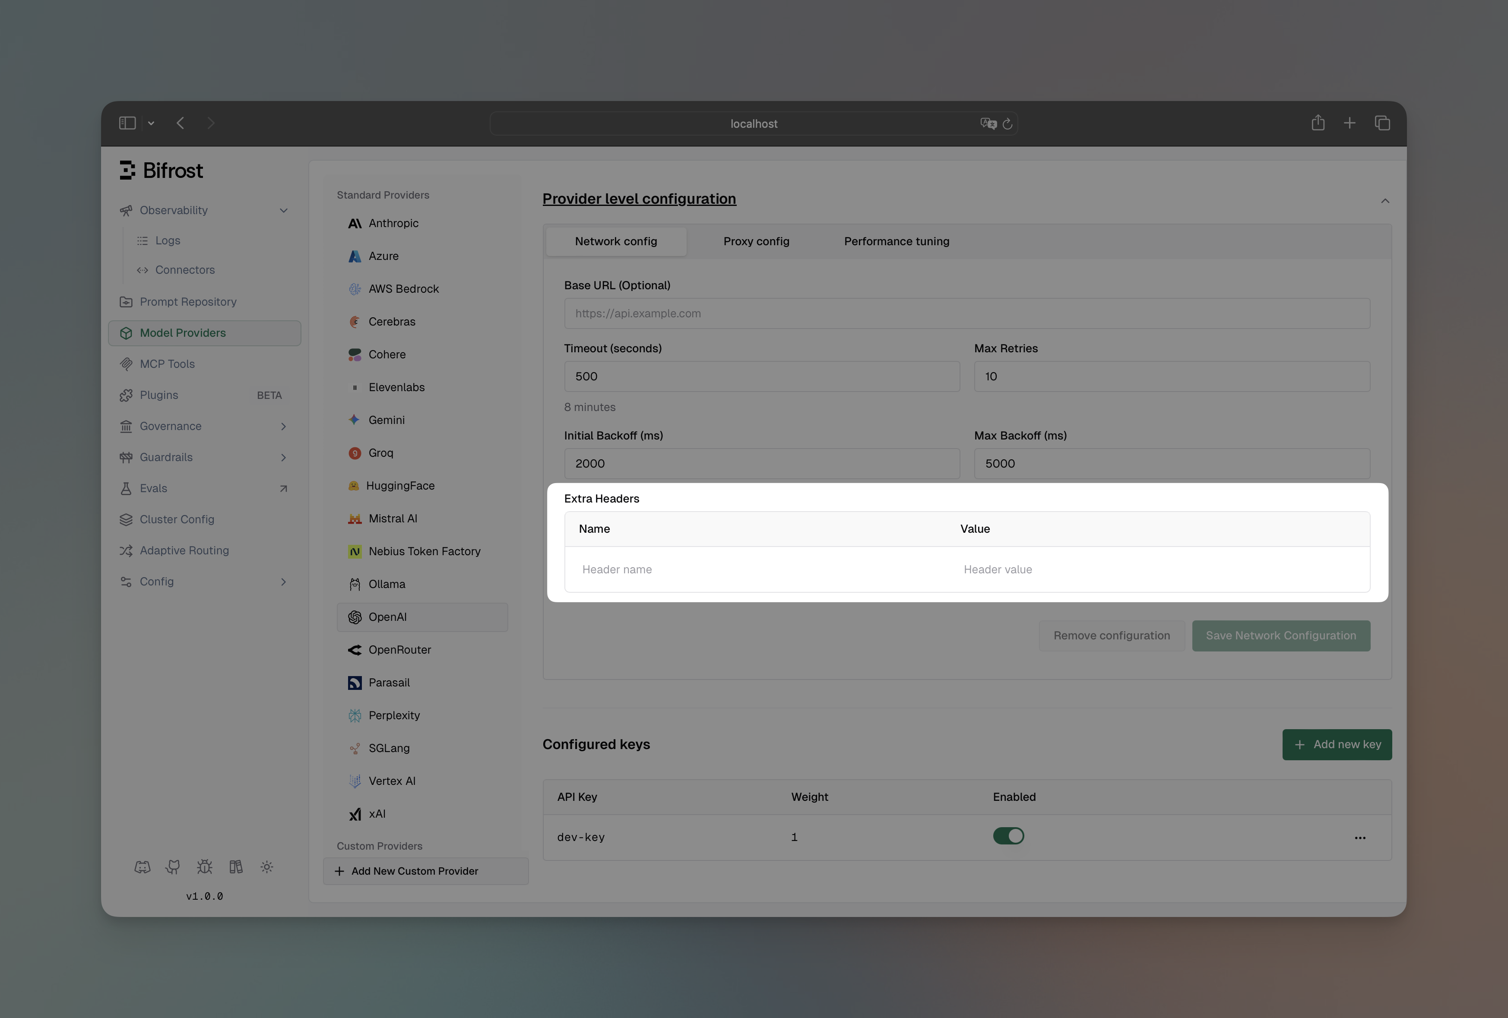This screenshot has height=1018, width=1508.
Task: Select the Anthropic provider
Action: (422, 223)
